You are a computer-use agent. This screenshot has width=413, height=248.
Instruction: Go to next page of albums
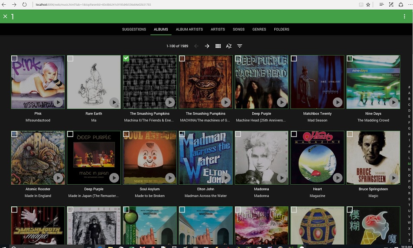[x=207, y=46]
